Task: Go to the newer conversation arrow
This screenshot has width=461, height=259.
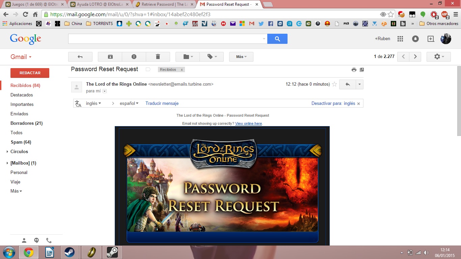Action: click(403, 57)
